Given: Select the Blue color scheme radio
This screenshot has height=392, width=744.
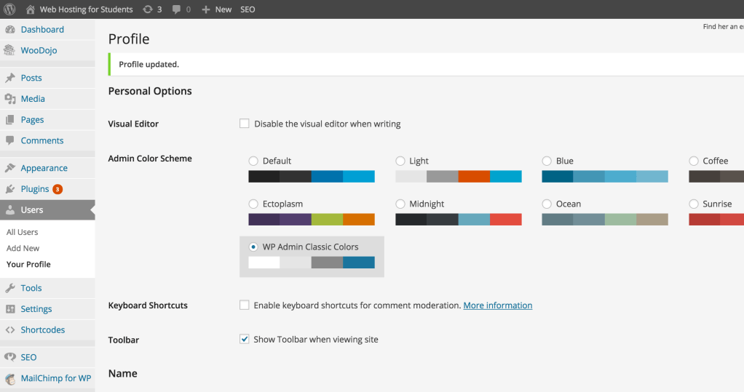Looking at the screenshot, I should (547, 161).
